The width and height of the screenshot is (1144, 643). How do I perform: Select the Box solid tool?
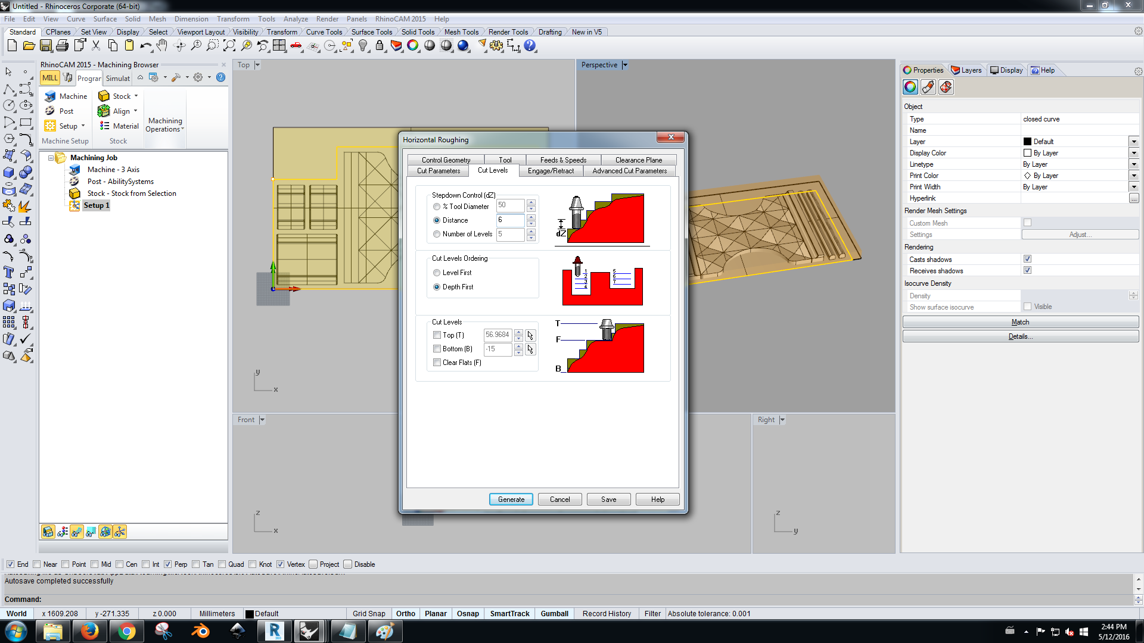point(9,173)
